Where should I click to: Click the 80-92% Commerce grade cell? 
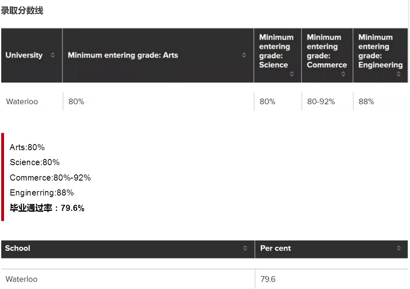click(321, 102)
